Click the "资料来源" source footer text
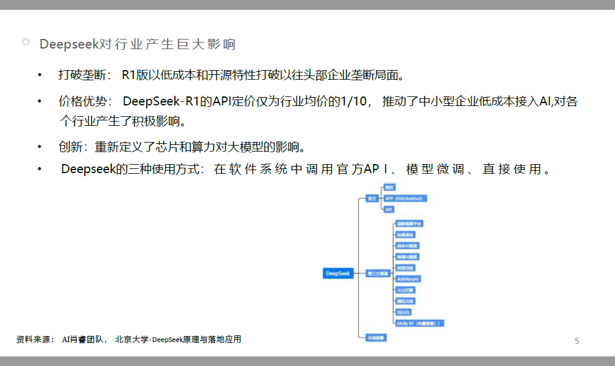This screenshot has width=615, height=366. (x=129, y=339)
